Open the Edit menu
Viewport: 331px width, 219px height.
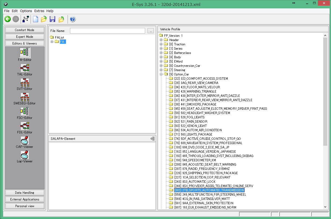click(15, 11)
